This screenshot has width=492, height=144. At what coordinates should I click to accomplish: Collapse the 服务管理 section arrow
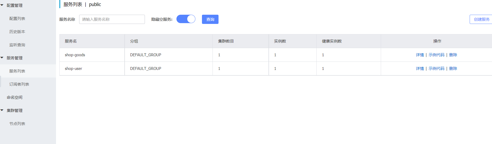point(2,58)
